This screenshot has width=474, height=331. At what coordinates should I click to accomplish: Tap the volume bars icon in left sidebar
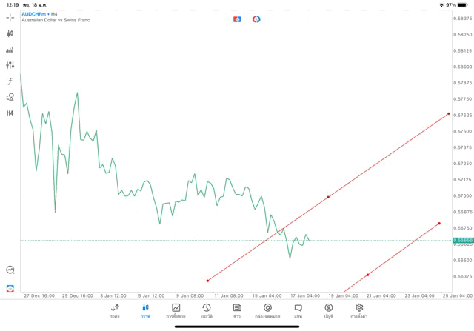click(x=10, y=50)
